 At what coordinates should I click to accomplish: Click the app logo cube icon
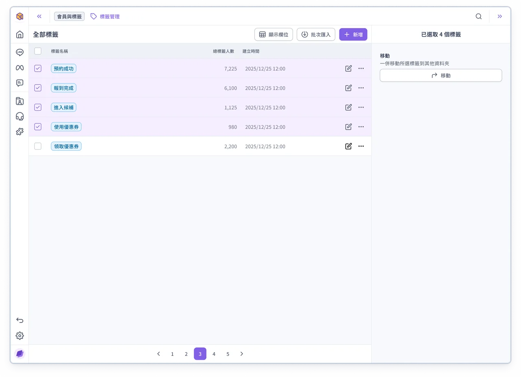point(20,16)
